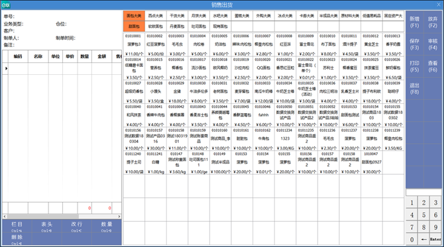Print using 打印 (F5) button
444x247 pixels.
point(415,66)
